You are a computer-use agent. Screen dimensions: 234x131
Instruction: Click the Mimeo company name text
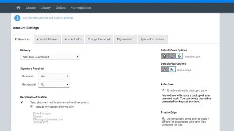(x=37, y=116)
